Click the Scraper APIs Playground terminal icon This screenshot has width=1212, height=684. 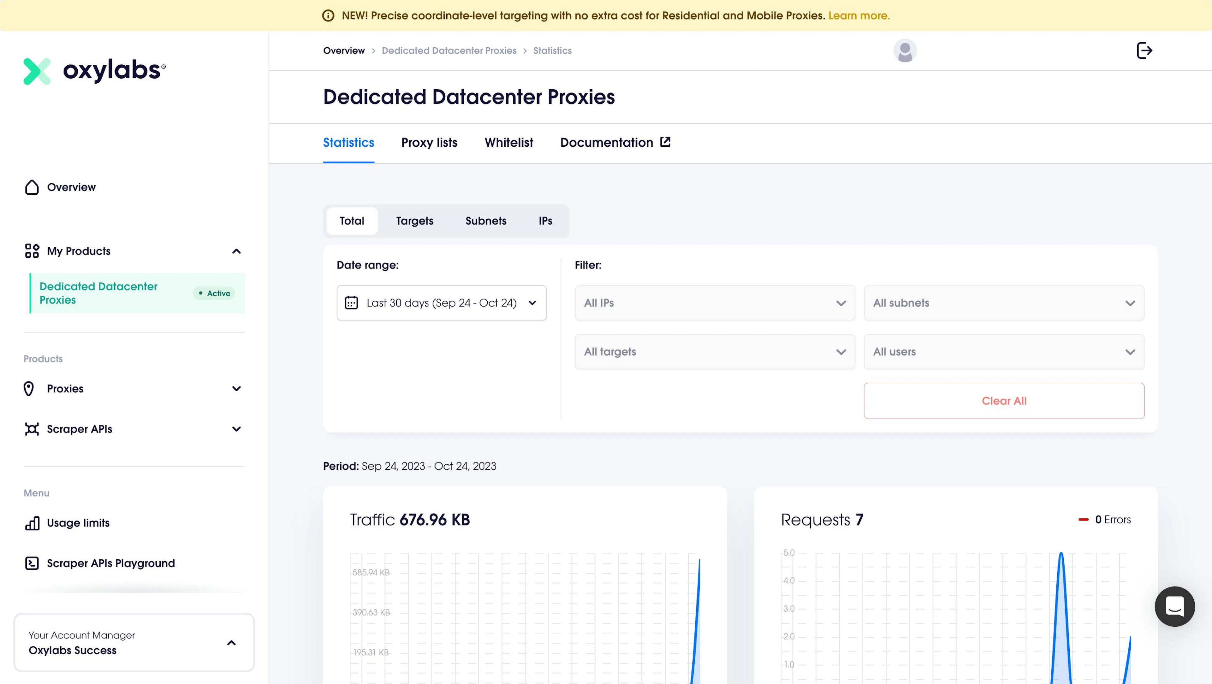32,563
